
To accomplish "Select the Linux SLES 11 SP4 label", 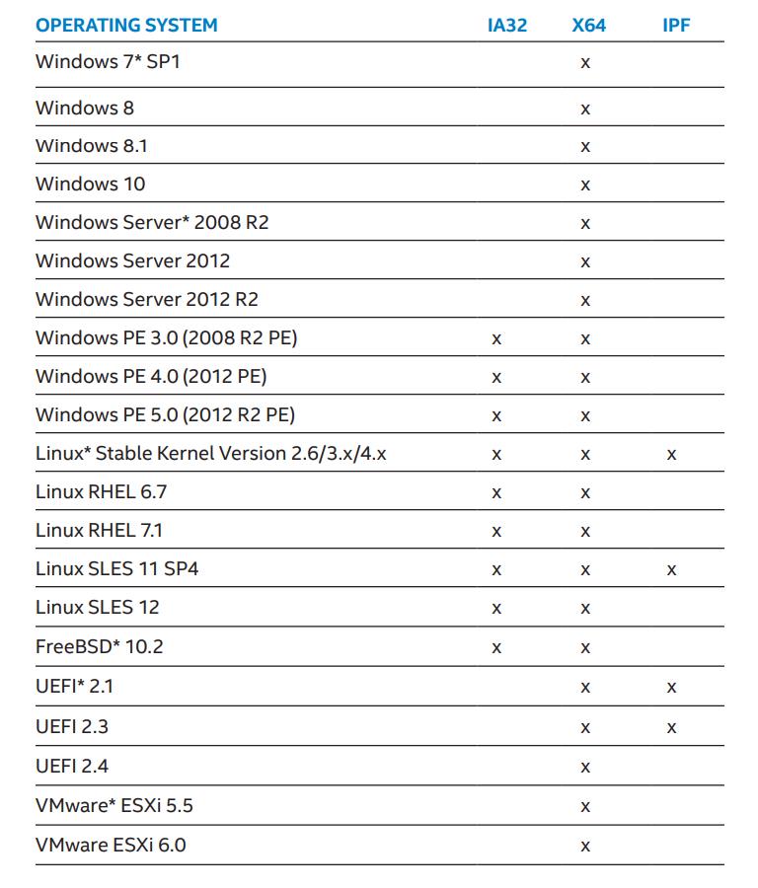I will 116,568.
